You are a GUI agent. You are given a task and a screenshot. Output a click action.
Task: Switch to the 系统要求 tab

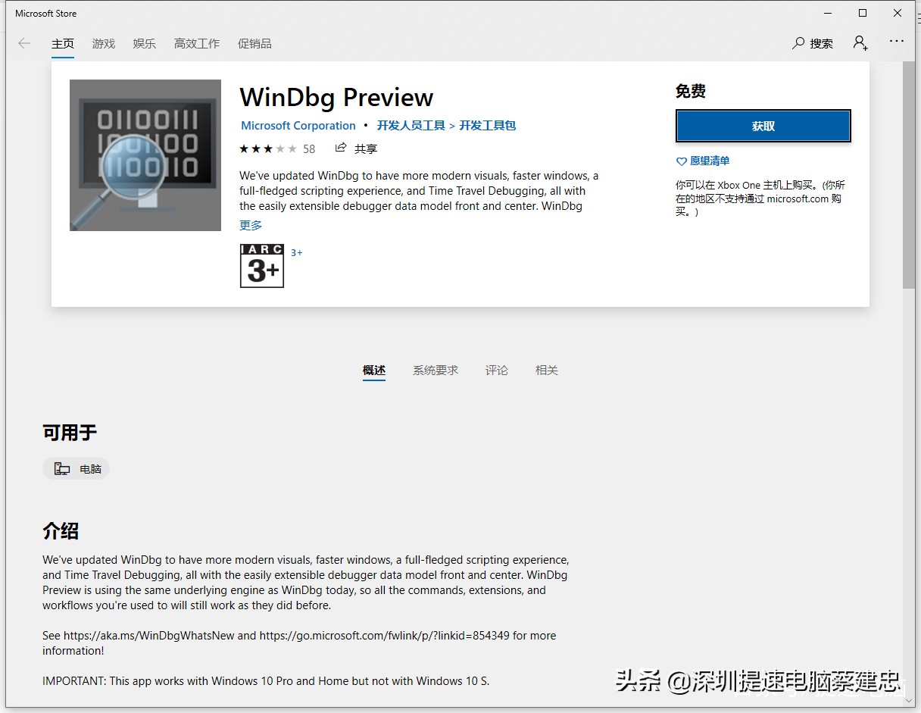(x=436, y=370)
